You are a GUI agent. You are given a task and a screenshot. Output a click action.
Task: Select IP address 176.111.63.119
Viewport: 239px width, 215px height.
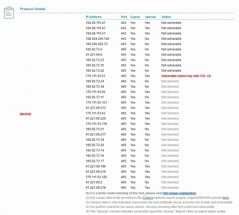pos(96,124)
